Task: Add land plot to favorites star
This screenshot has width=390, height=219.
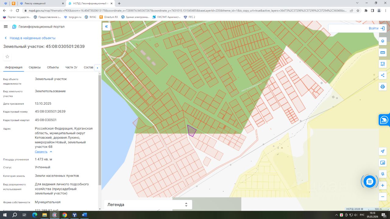Action: (7, 57)
